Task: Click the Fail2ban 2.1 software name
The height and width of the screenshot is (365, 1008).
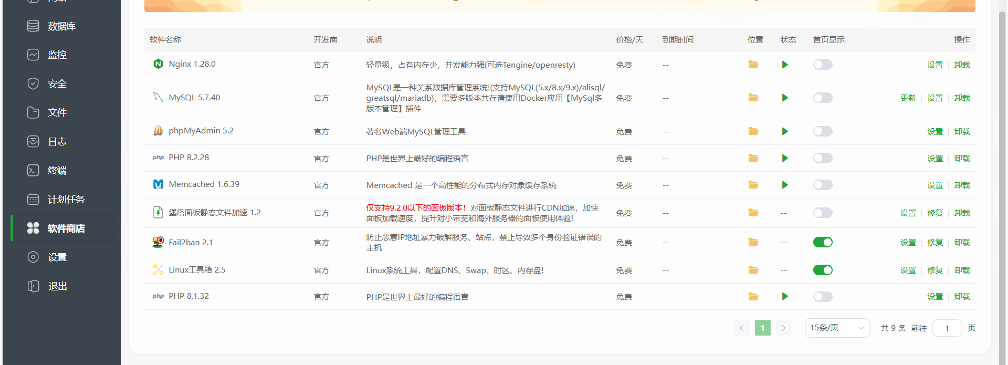Action: [x=191, y=242]
